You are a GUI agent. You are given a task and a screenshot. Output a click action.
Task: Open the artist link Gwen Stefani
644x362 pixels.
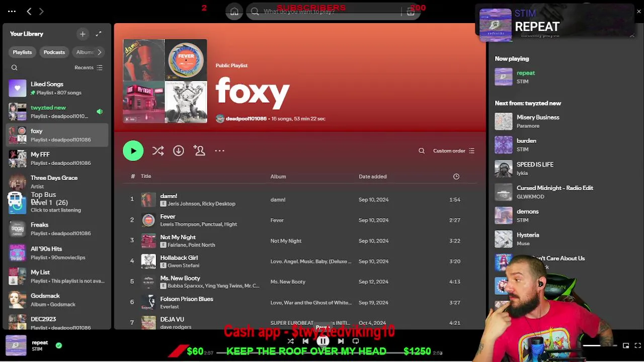point(183,265)
